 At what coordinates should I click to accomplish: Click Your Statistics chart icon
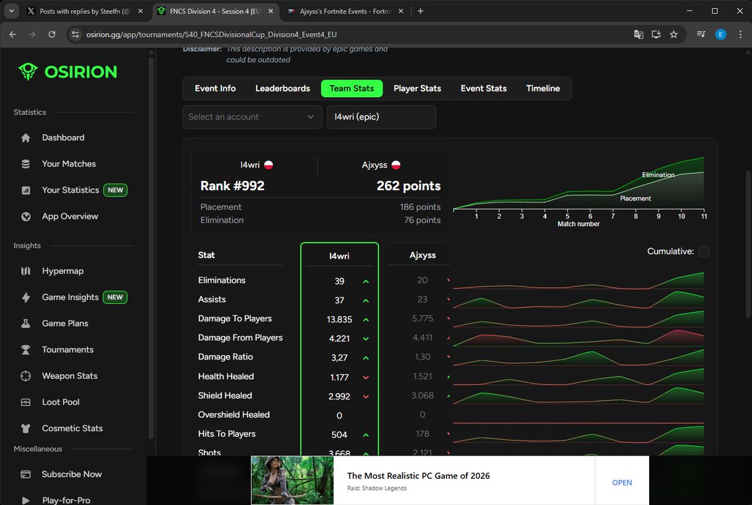click(x=26, y=190)
